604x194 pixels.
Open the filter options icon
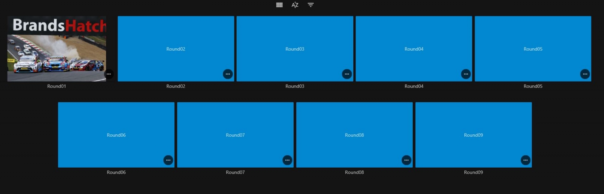point(310,5)
